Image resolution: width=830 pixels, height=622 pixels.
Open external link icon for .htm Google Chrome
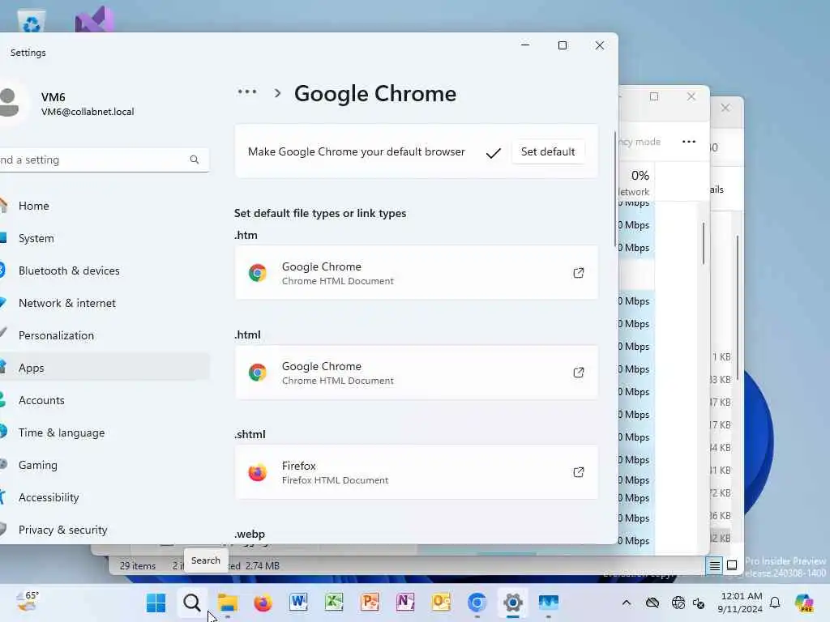[x=578, y=273]
